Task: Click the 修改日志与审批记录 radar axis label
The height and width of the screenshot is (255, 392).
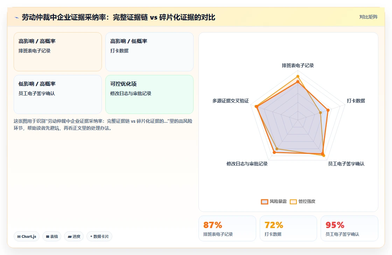Action: pyautogui.click(x=247, y=164)
